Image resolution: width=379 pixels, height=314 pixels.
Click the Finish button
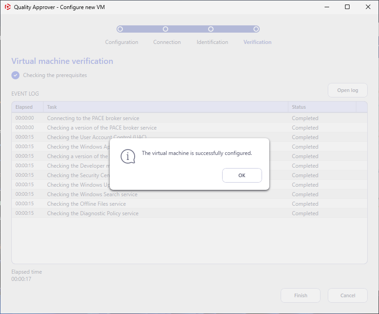[301, 295]
